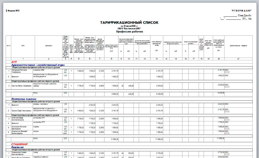Select the title "ТАРИФИКАЦИОННЫЙ СПИСОК"

[x=129, y=23]
